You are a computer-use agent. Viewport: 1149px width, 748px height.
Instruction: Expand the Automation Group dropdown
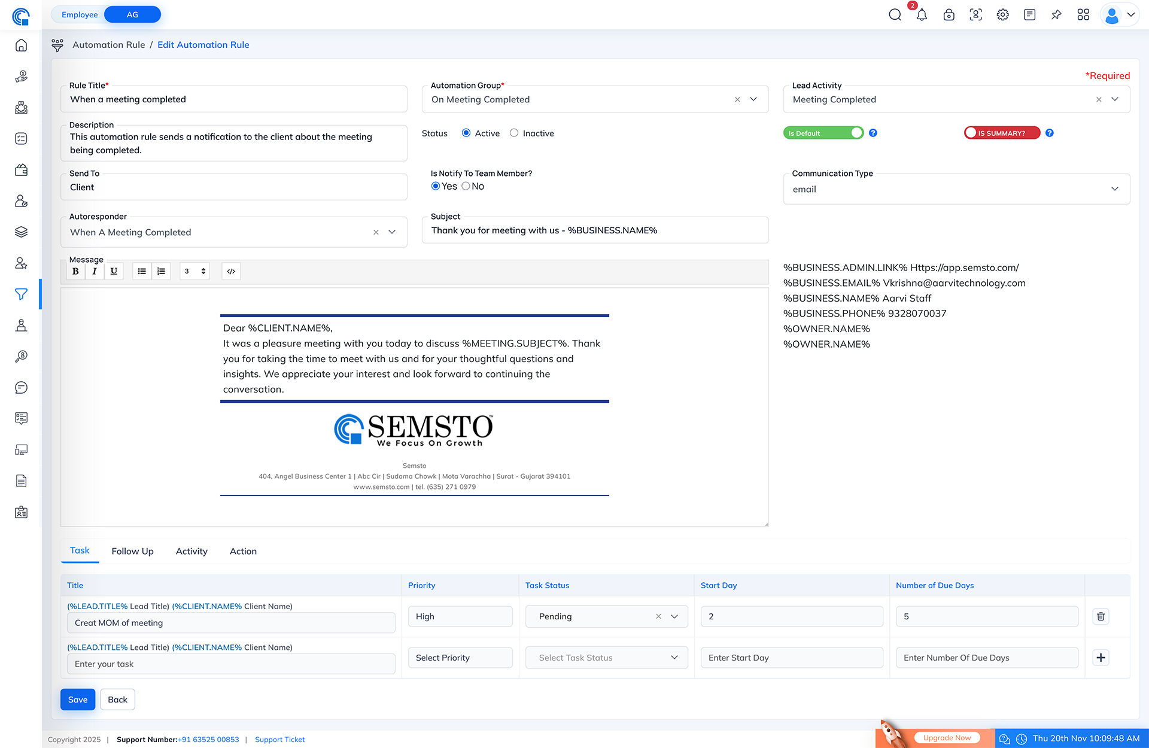(x=753, y=99)
